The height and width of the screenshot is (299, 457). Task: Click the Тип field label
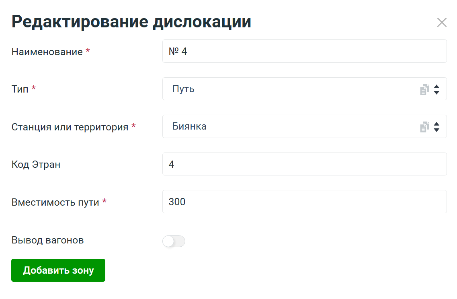click(x=20, y=89)
